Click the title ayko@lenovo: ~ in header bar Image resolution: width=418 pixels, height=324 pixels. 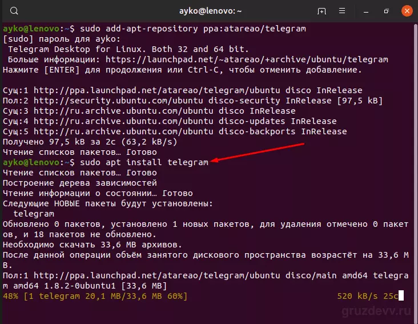pos(210,11)
